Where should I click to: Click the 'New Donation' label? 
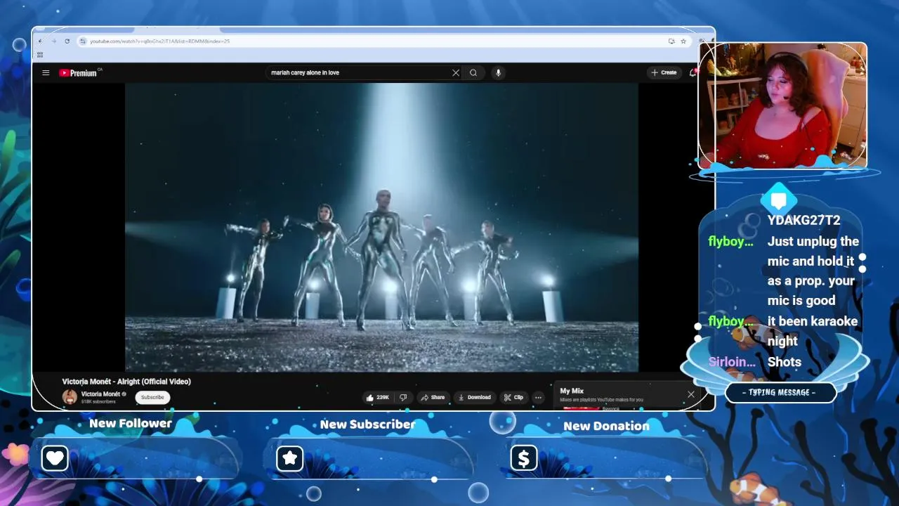pyautogui.click(x=606, y=426)
